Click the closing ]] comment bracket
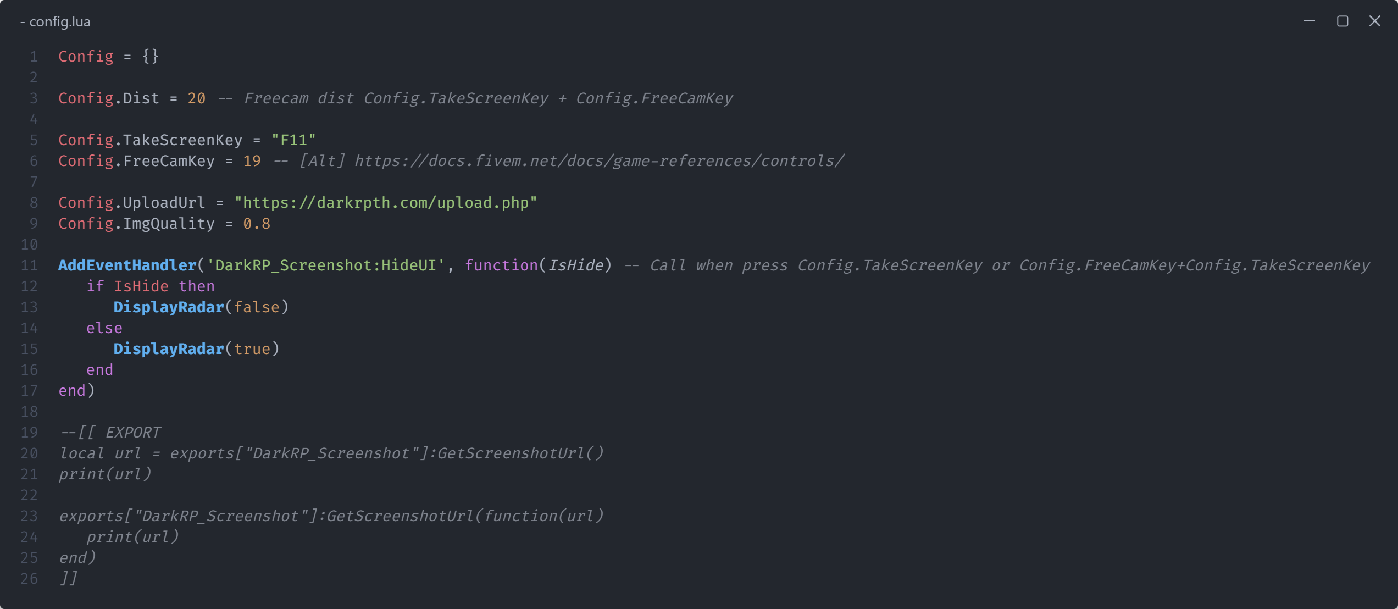 click(68, 579)
